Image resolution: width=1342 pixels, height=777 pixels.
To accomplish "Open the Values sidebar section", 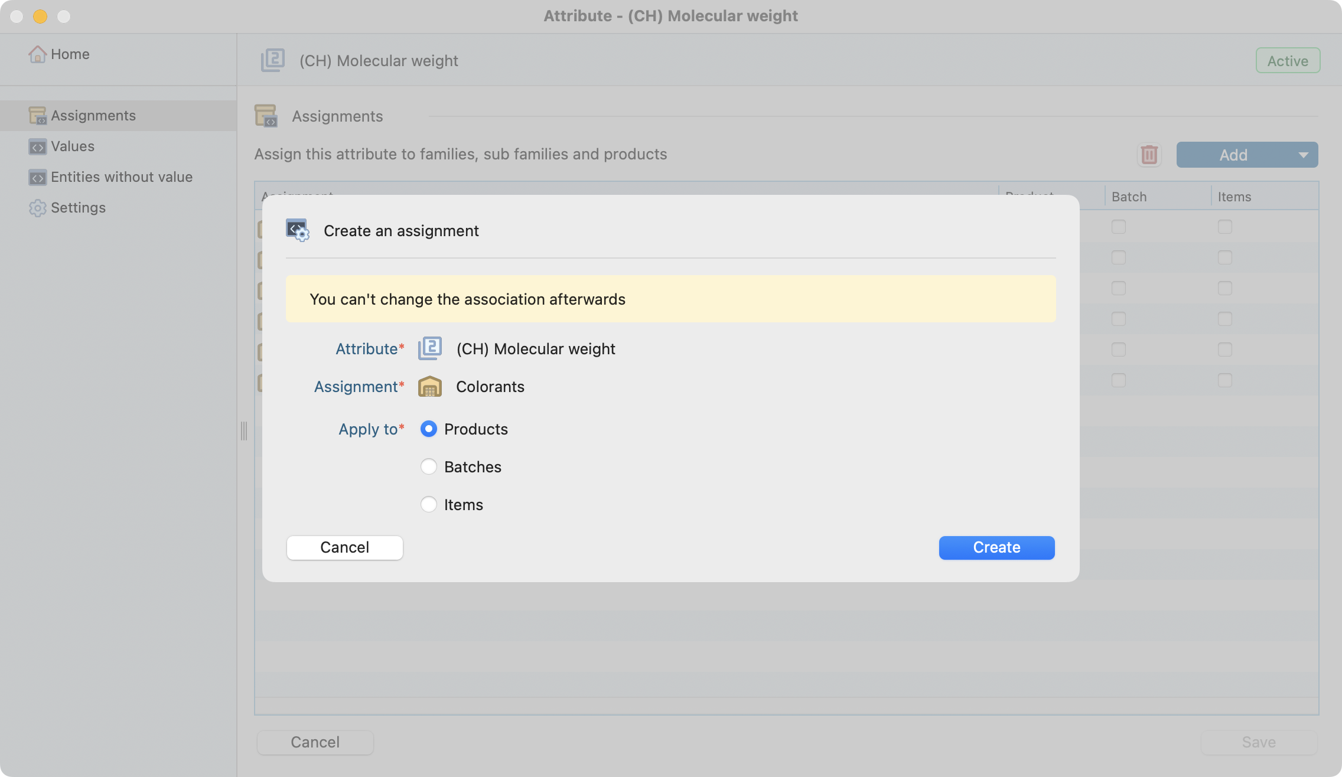I will click(x=73, y=146).
